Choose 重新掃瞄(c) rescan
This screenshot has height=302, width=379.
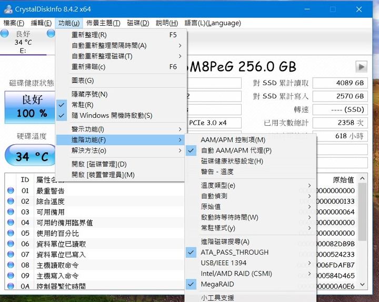tap(121, 67)
